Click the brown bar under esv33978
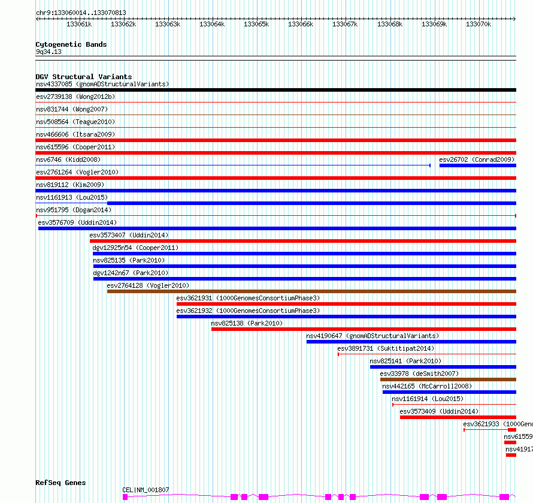Image resolution: width=533 pixels, height=503 pixels. (x=448, y=379)
